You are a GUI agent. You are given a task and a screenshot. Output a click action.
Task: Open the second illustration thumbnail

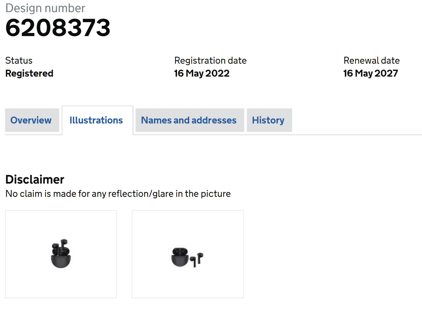pyautogui.click(x=188, y=254)
